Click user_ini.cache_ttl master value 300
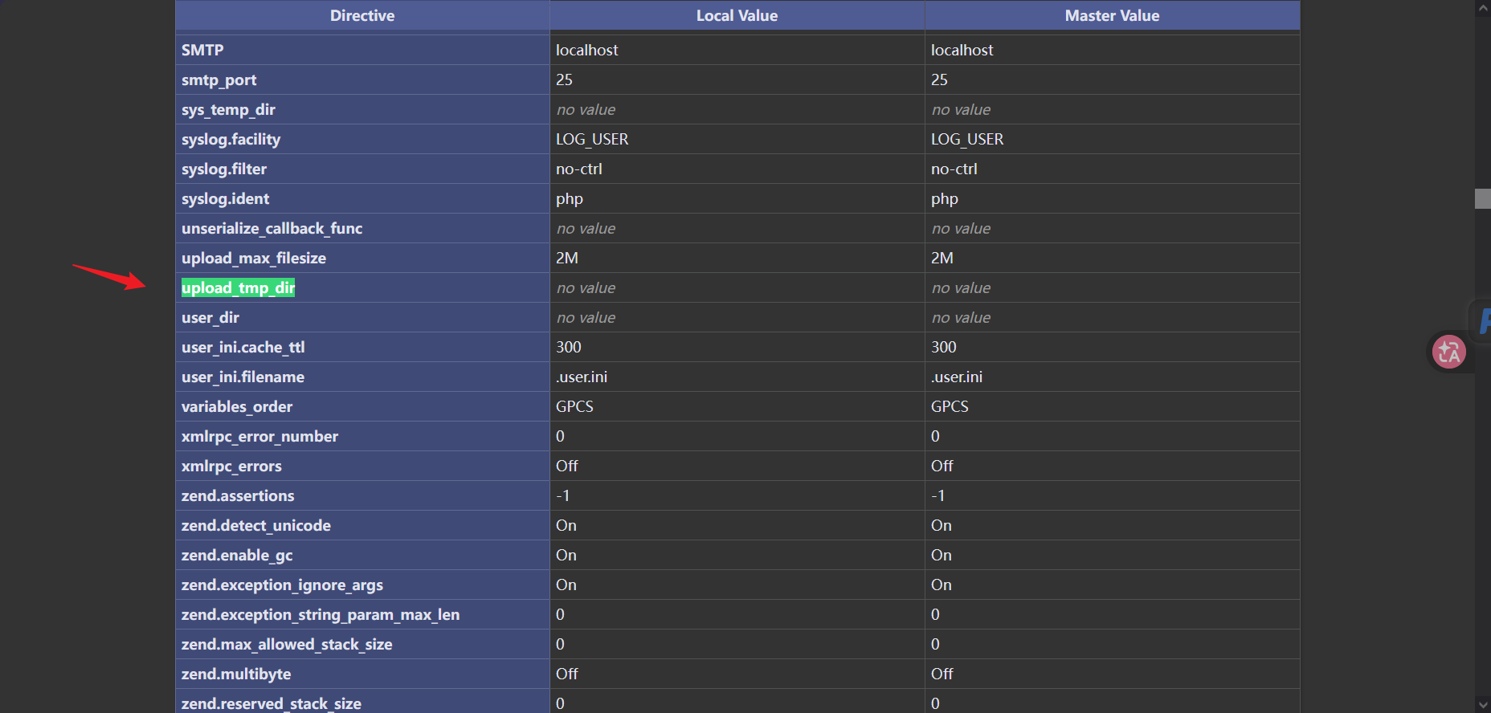Viewport: 1491px width, 713px height. click(944, 347)
